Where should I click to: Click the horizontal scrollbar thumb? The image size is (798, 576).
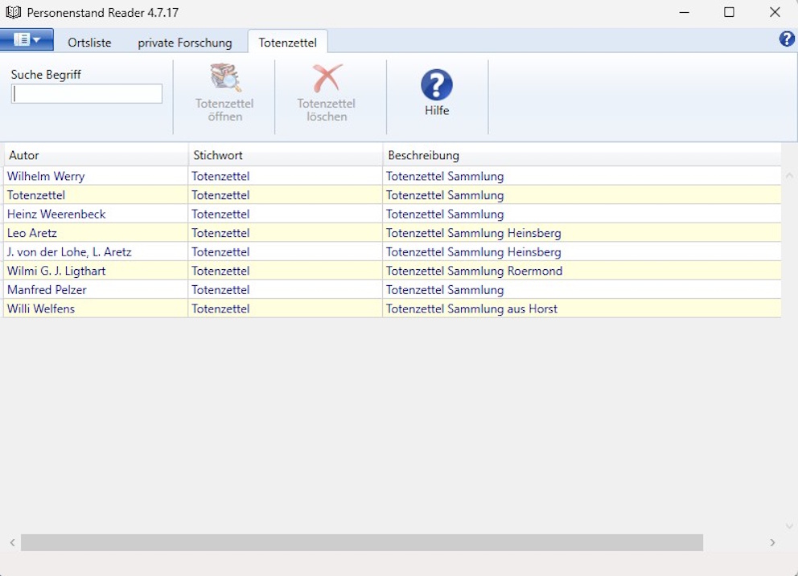coord(362,542)
